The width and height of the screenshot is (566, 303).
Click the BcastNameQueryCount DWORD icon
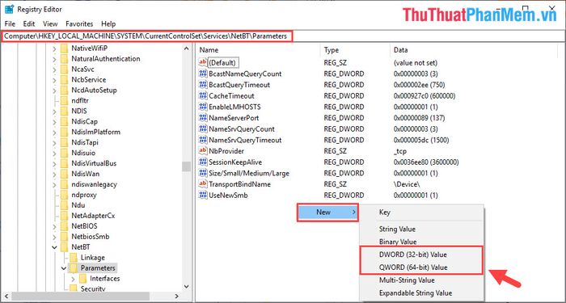203,74
